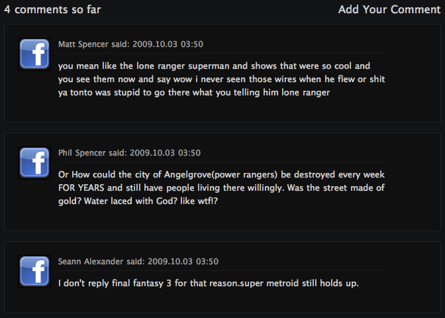Screen dimensions: 445x318
Task: Click the final fantasy 3 comment text
Action: coord(209,284)
